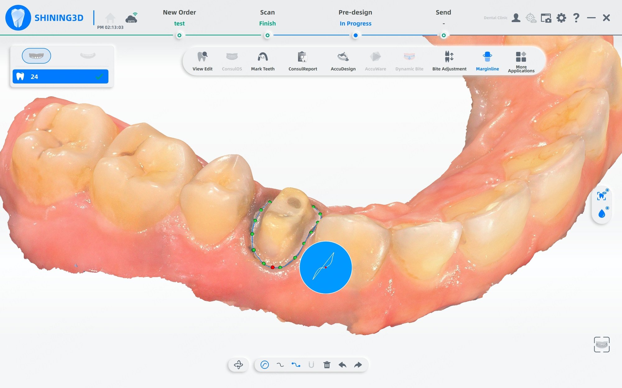Activate the rotate view control
Image resolution: width=622 pixels, height=388 pixels.
click(239, 365)
